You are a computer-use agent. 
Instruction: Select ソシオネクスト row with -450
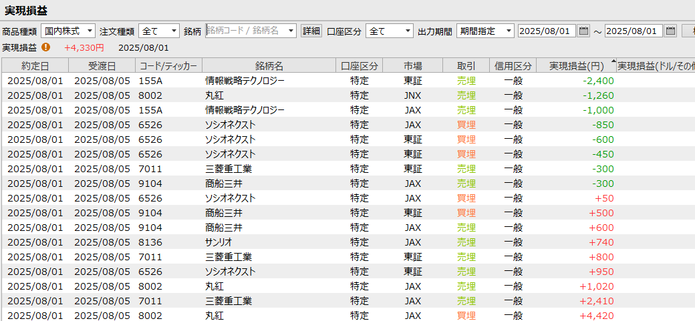coord(347,153)
